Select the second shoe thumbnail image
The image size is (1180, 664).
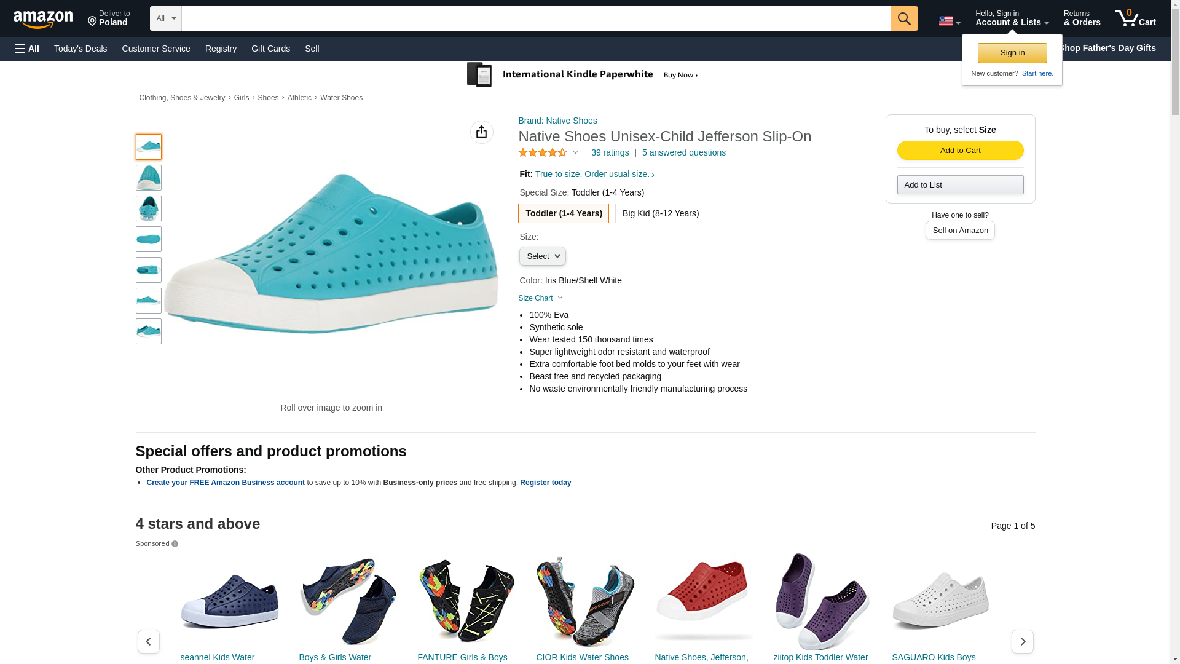tap(148, 178)
